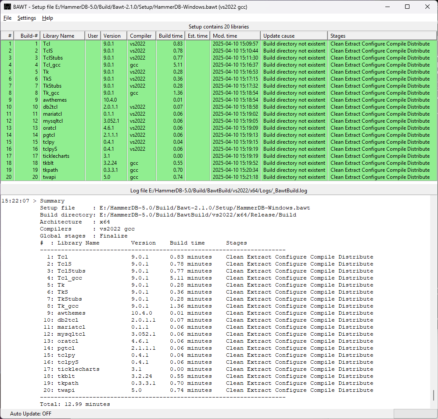Click the log file path label

pyautogui.click(x=219, y=191)
